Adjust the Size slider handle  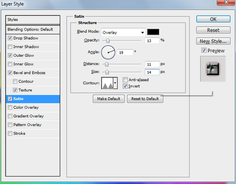tap(107, 72)
